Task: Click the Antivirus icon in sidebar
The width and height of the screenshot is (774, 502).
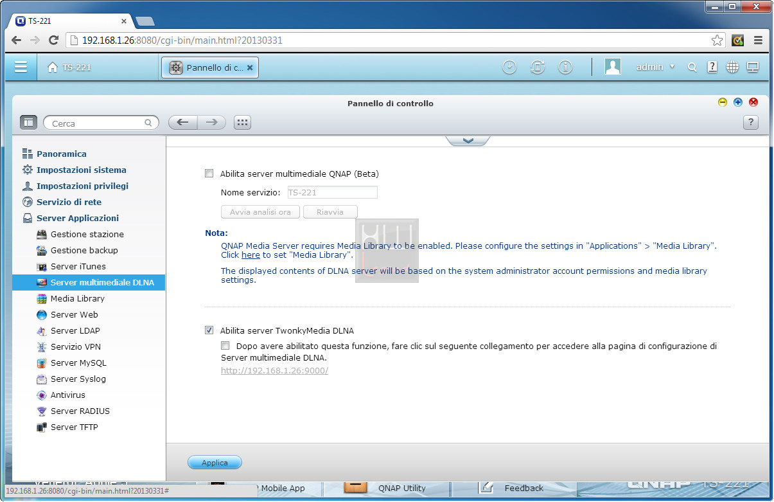Action: pos(42,395)
